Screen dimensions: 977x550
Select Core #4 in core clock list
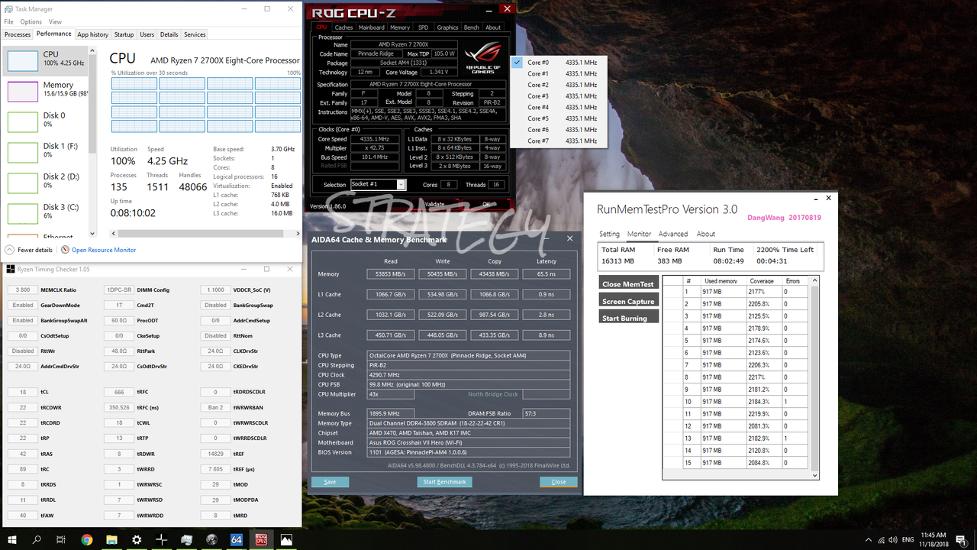[558, 107]
